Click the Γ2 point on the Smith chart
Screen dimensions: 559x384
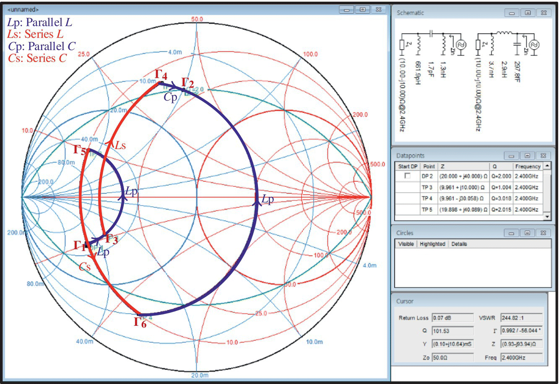tap(184, 89)
